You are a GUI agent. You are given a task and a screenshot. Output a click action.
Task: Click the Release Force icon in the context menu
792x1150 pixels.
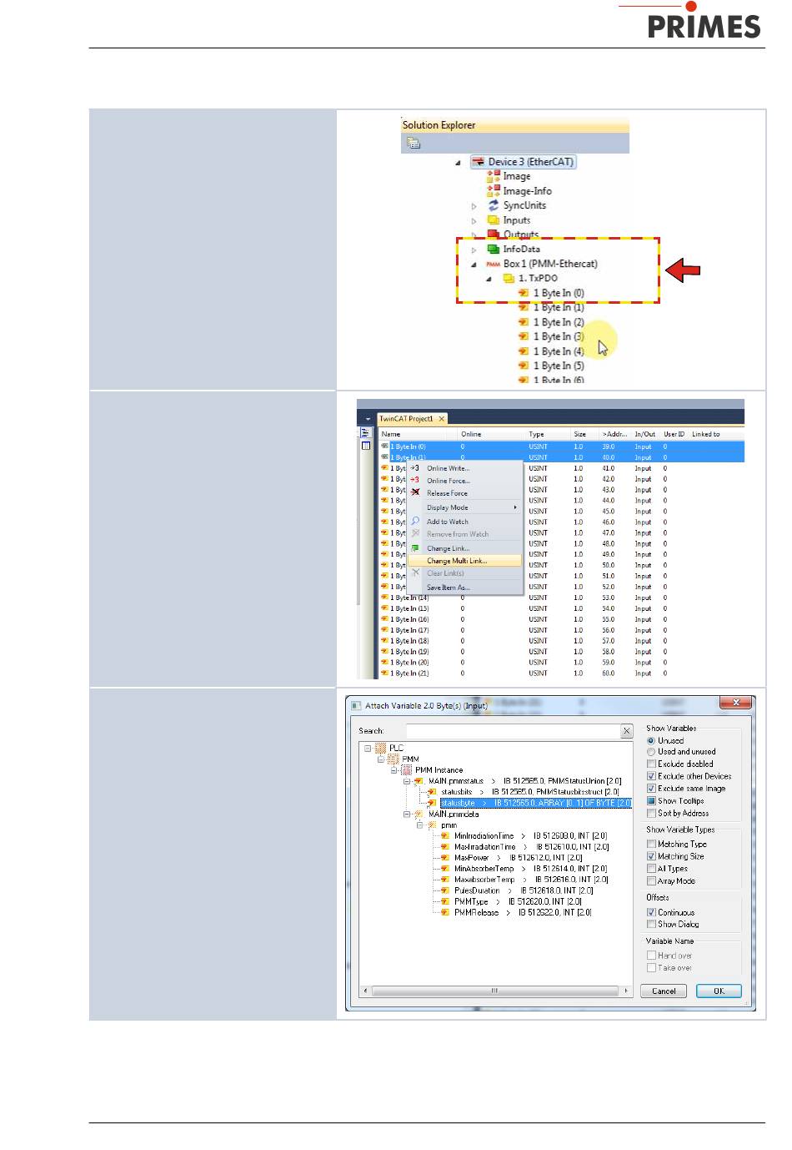coord(415,492)
